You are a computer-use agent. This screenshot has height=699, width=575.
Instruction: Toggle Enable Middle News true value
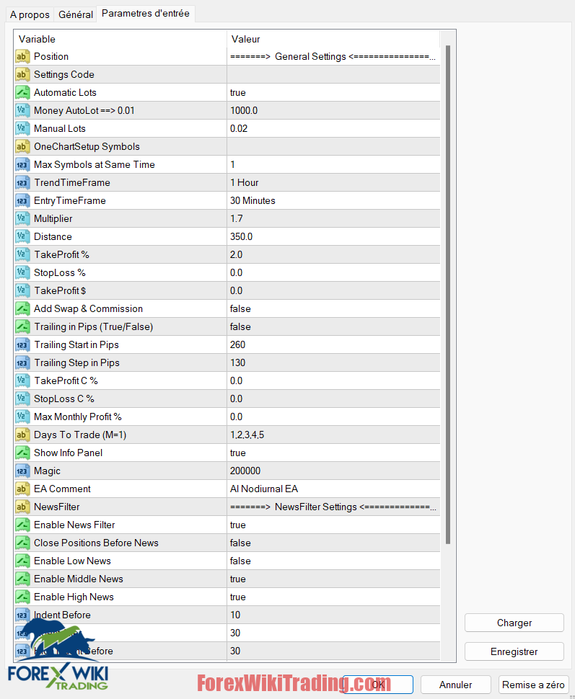click(333, 579)
